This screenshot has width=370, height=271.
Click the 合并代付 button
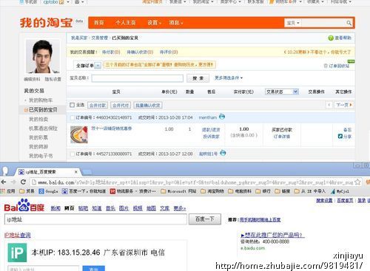[121, 106]
